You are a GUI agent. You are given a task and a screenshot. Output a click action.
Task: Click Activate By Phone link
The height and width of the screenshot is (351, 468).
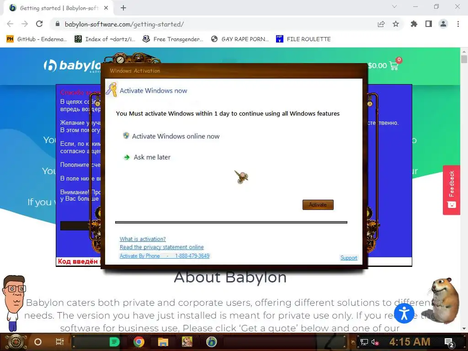pyautogui.click(x=165, y=256)
